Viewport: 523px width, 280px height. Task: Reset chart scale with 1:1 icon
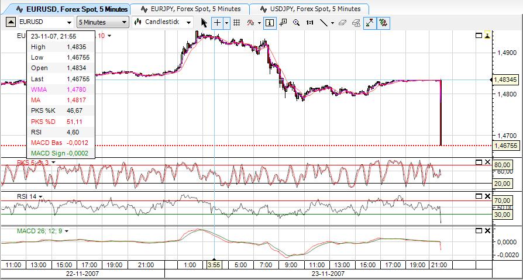tap(309, 22)
